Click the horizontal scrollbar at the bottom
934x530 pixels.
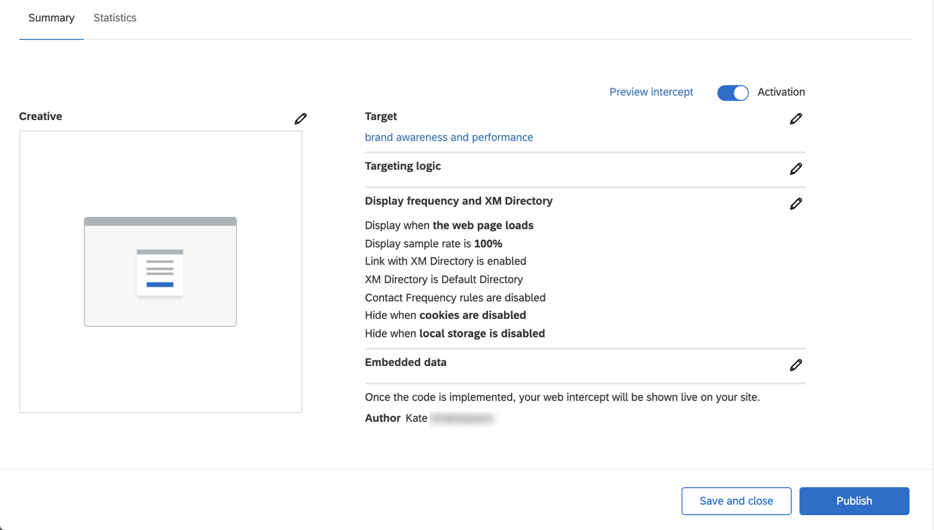coord(467,527)
